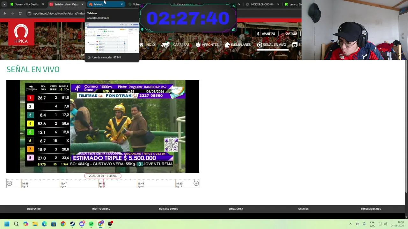
Task: Click the APUESTAS button
Action: (x=267, y=33)
